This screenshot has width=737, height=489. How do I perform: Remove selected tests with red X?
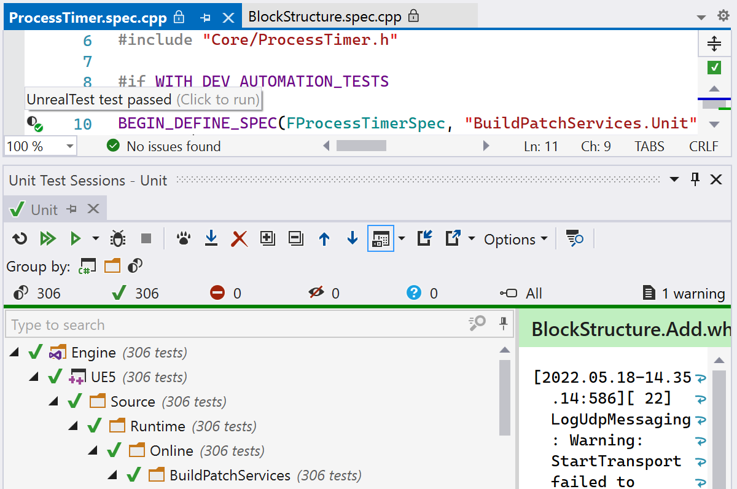coord(239,239)
